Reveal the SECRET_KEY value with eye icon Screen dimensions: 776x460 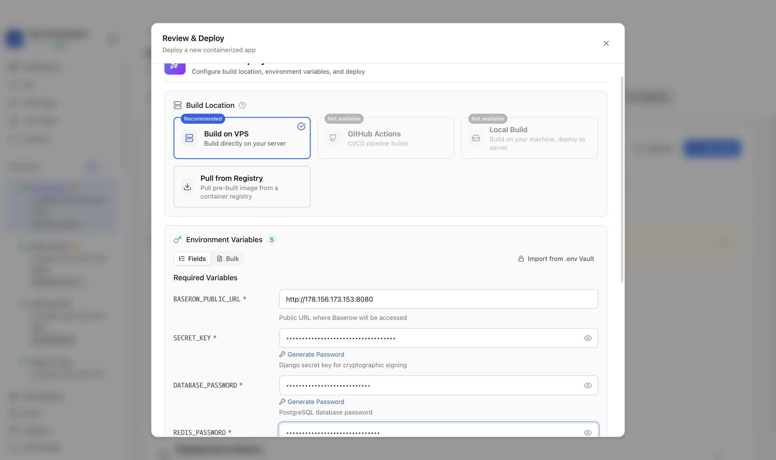(x=588, y=338)
